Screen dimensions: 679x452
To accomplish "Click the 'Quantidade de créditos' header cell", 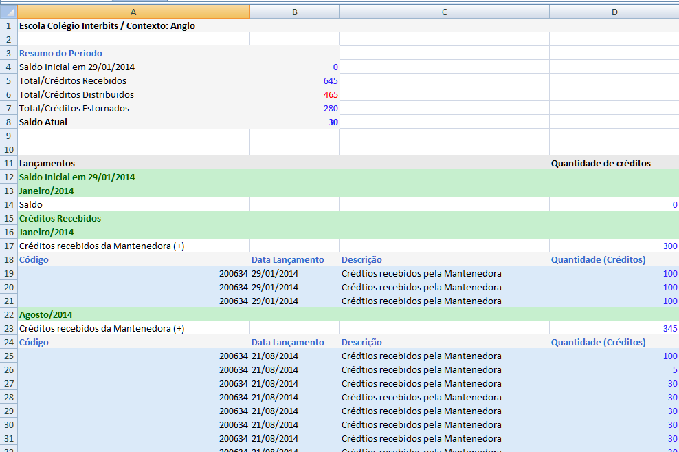I will point(601,163).
